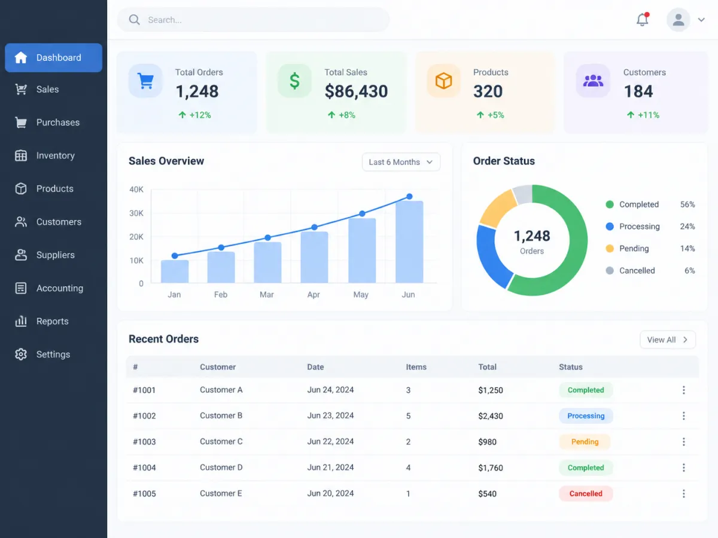Screen dimensions: 718x538
Task: Focus the Search input field
Action: pos(253,20)
